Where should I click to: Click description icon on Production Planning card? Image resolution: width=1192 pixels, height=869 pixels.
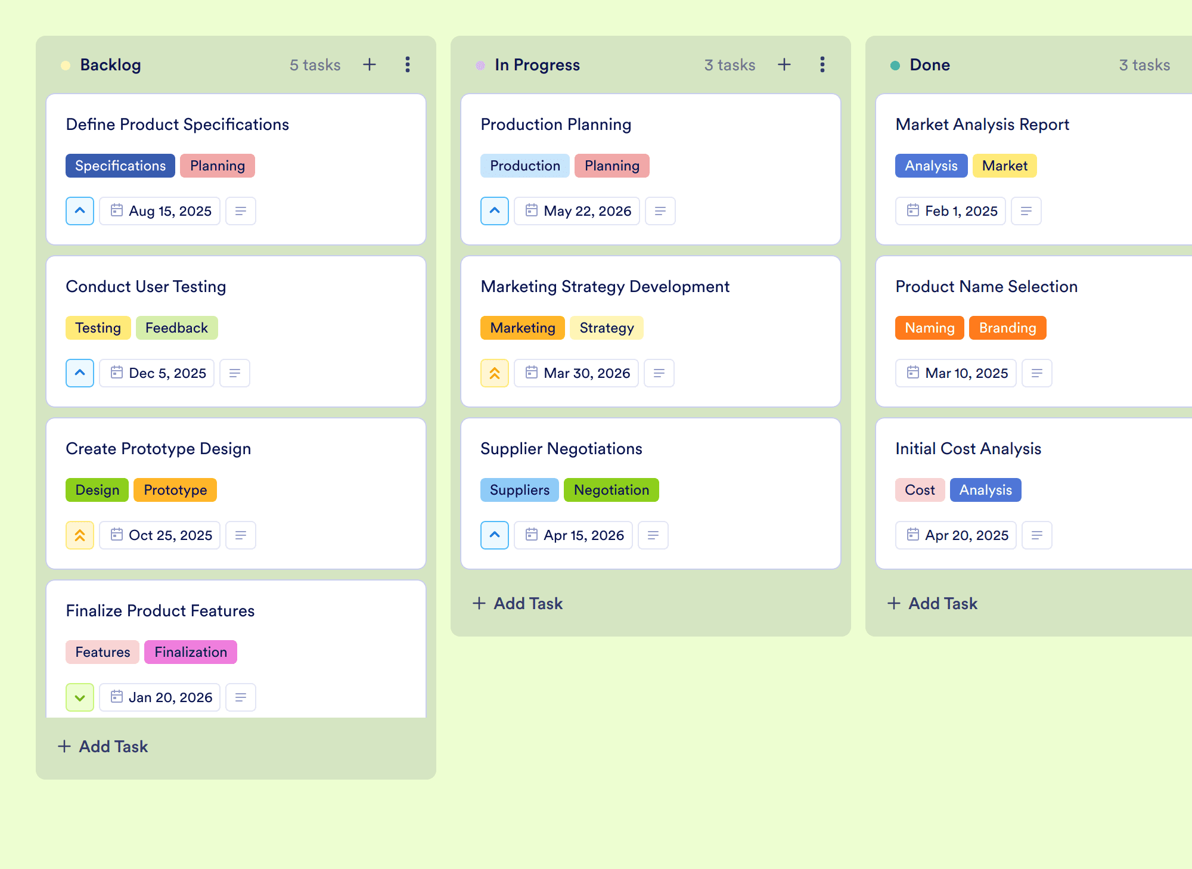point(660,211)
